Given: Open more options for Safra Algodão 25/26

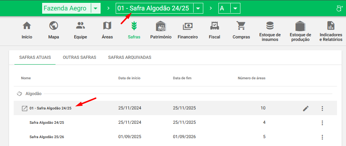Looking at the screenshot, I should point(322,137).
